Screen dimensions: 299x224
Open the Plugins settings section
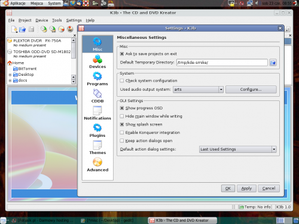[97, 130]
